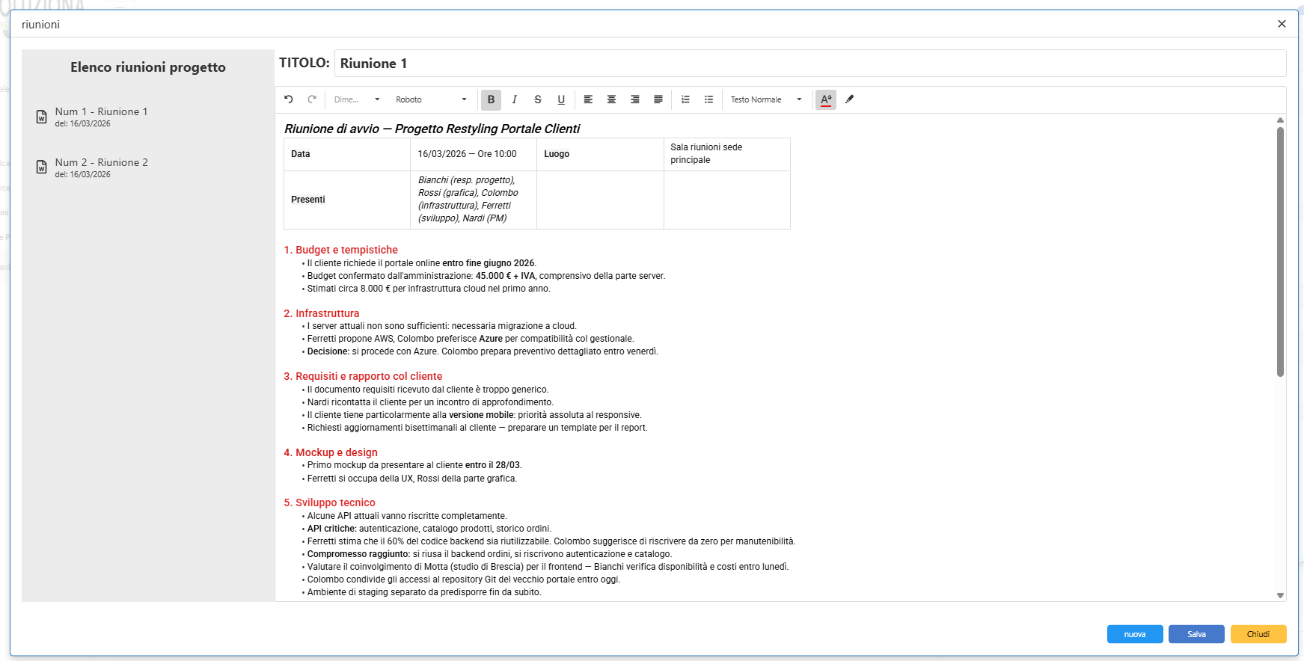The height and width of the screenshot is (661, 1304).
Task: Click the redo arrow icon
Action: pyautogui.click(x=312, y=99)
